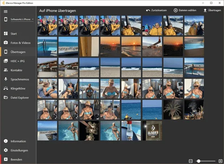Toggle the hamburger menu icon
The width and height of the screenshot is (224, 164).
coord(6,12)
